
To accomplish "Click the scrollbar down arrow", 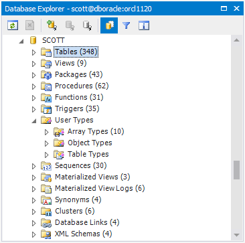I will [237, 234].
